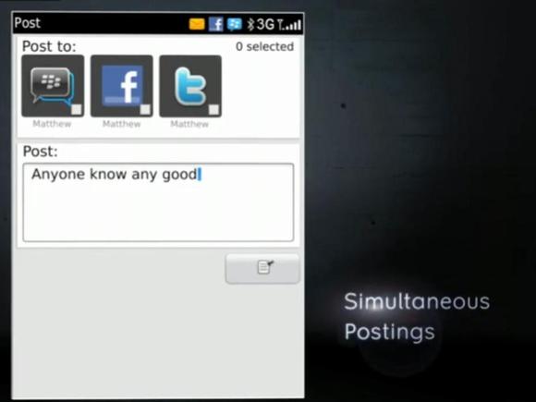Tap the Bluetooth status icon

click(250, 24)
